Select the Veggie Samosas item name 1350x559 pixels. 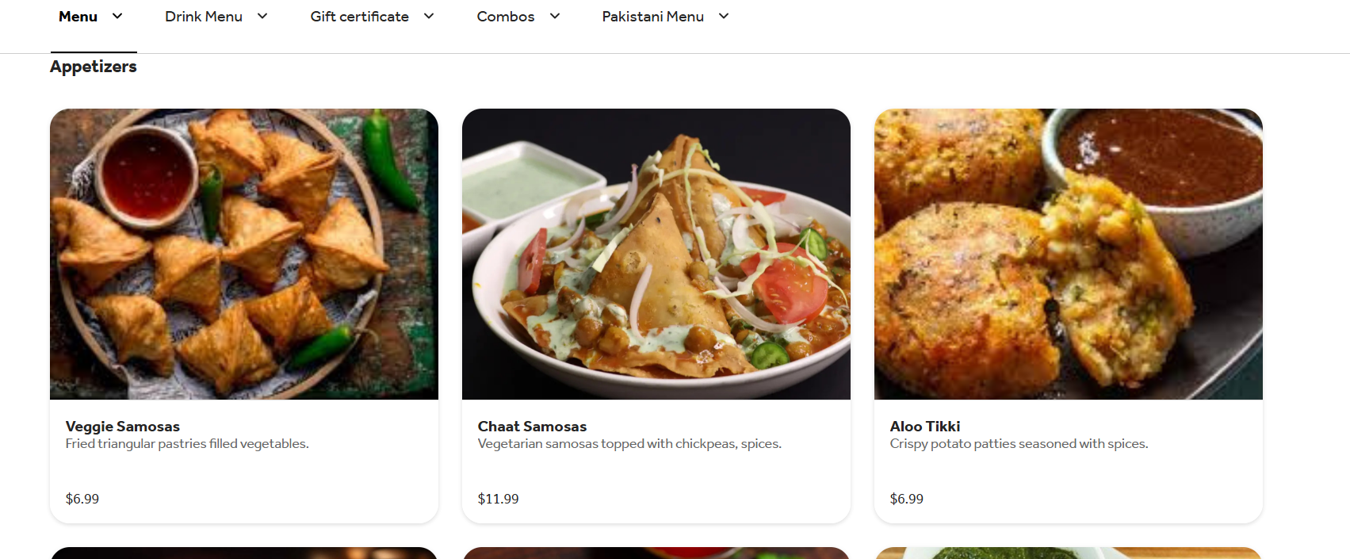click(x=122, y=426)
